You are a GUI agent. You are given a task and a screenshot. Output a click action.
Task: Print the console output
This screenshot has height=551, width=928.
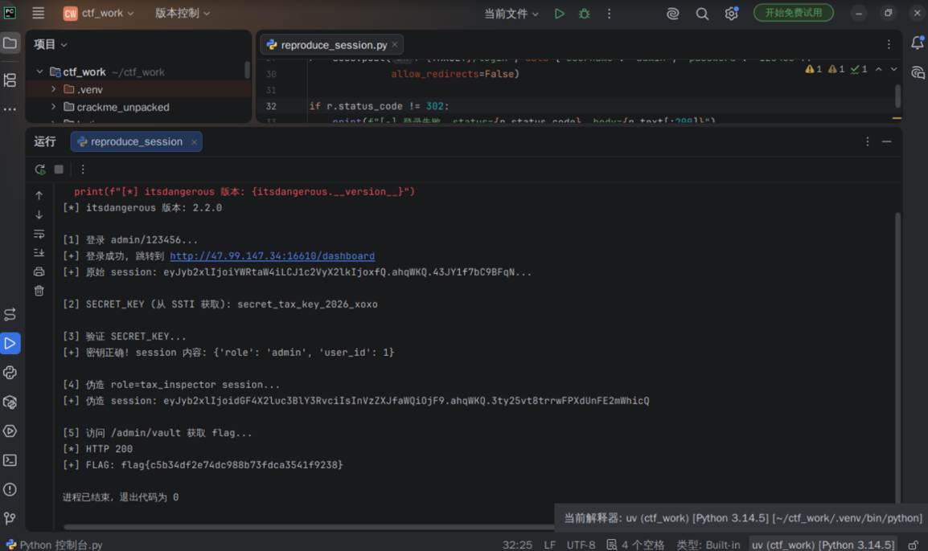[39, 272]
